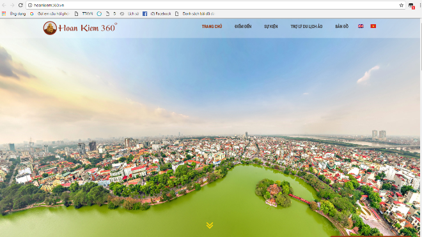Open the Chrome three-dot menu
The image size is (422, 237).
[x=420, y=5]
